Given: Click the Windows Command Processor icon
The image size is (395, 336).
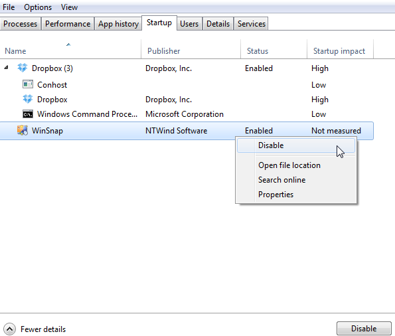Looking at the screenshot, I should (28, 114).
